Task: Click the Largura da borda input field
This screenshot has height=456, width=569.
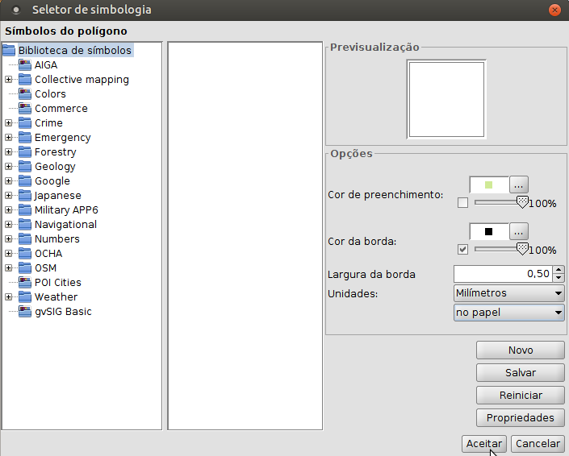Action: tap(502, 274)
